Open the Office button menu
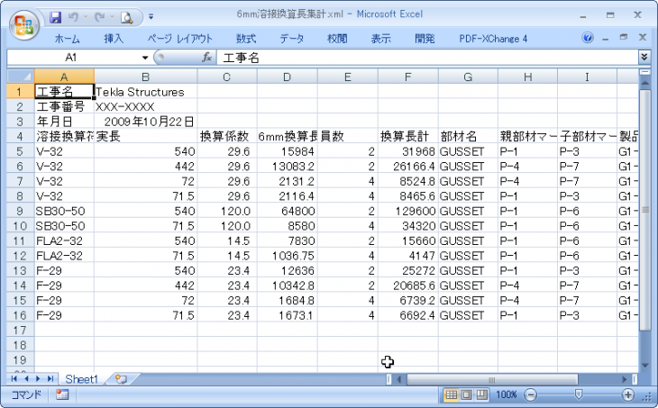Viewport: 658px width, 408px height. [24, 22]
